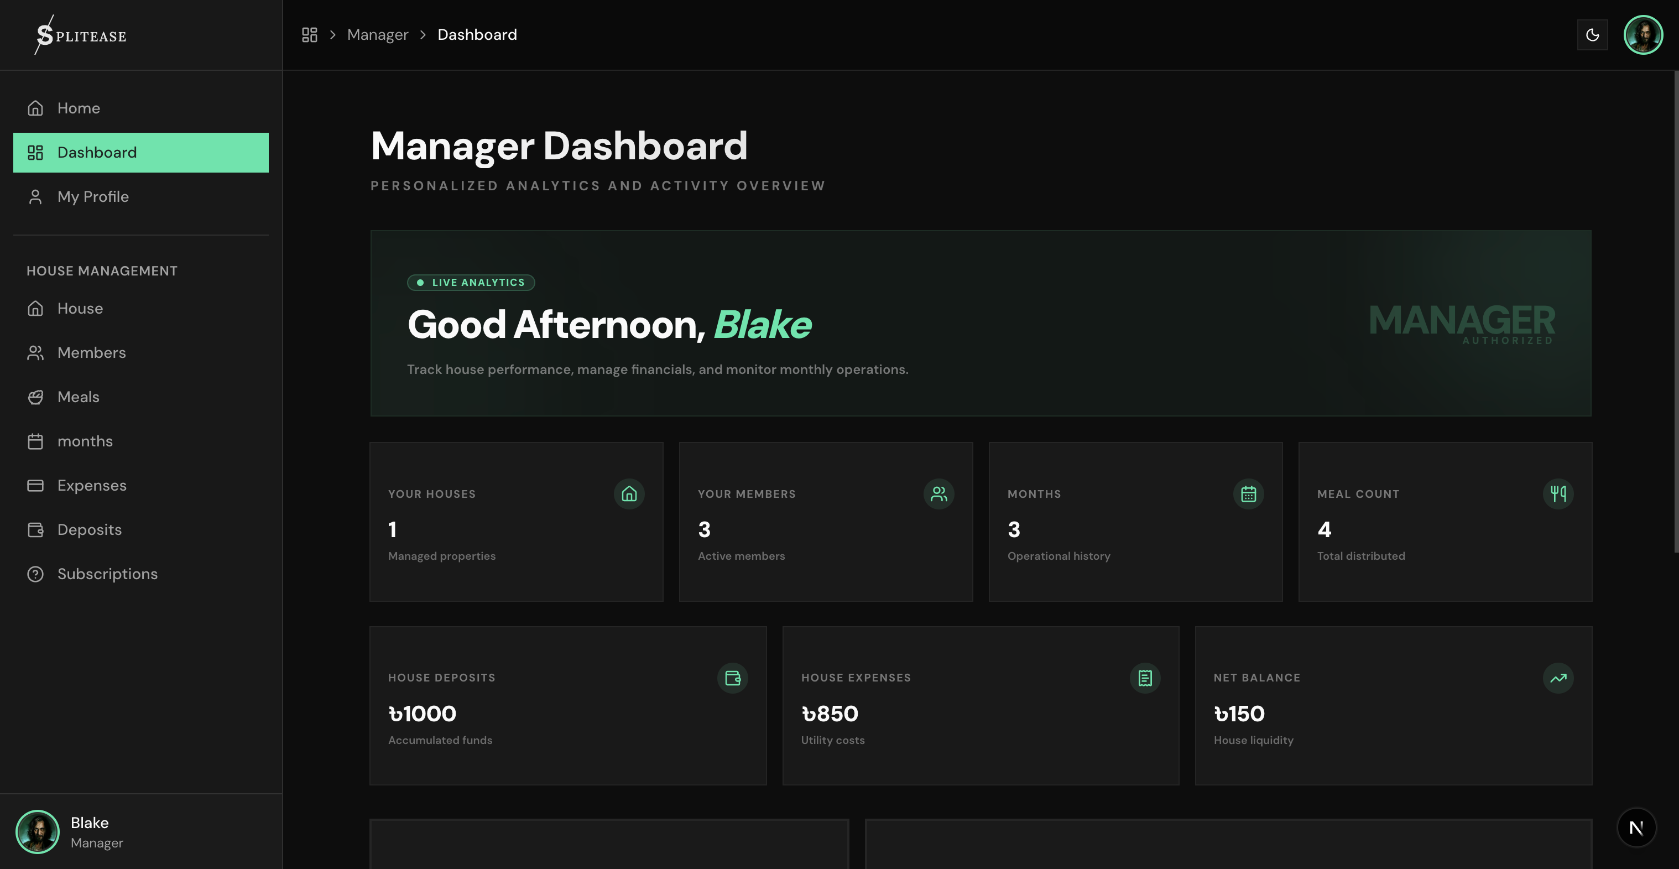Click the Meals salad icon in the sidebar
Image resolution: width=1679 pixels, height=869 pixels.
[35, 397]
